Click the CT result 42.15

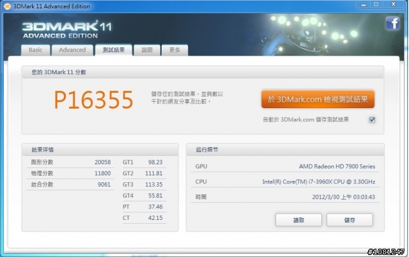[155, 217]
